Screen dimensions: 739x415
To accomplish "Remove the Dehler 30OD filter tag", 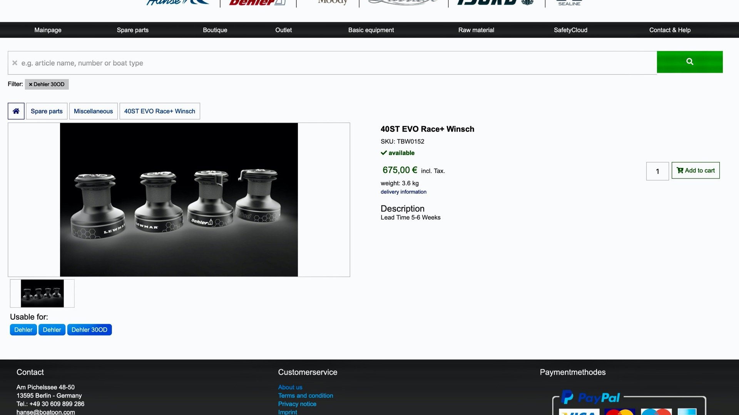I will tap(30, 84).
